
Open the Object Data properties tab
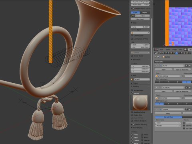point(179,53)
